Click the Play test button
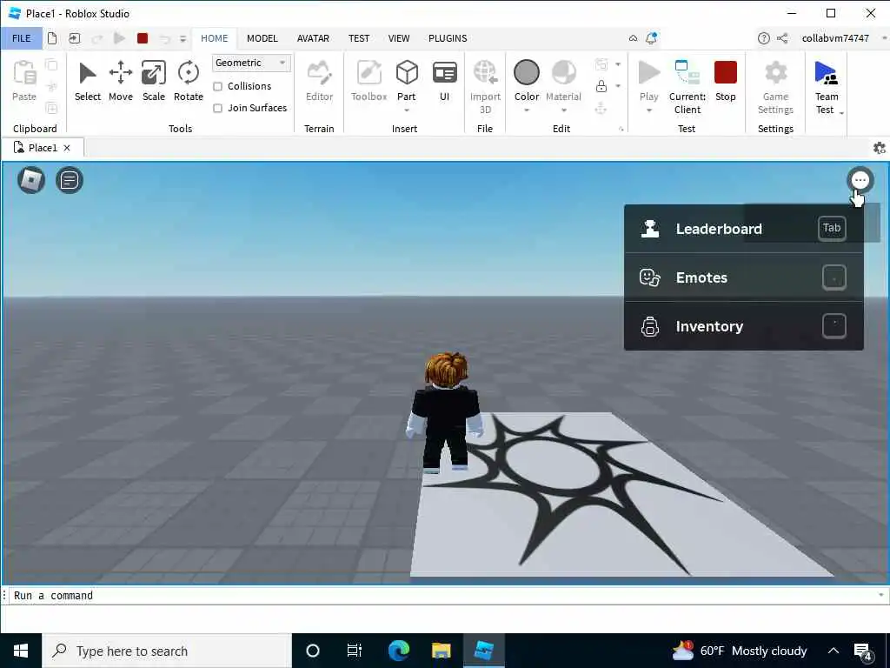The height and width of the screenshot is (668, 890). [648, 81]
